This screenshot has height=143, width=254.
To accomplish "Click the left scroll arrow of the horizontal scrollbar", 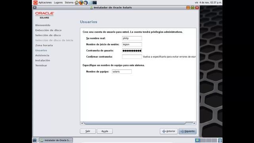I will tap(82, 123).
